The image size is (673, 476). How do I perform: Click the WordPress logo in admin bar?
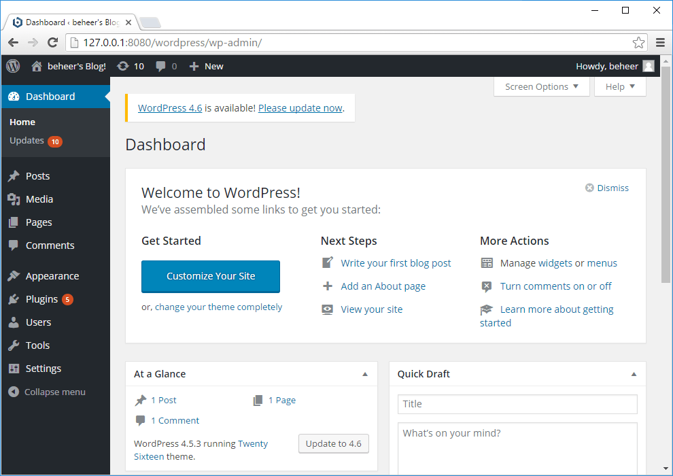(x=13, y=66)
